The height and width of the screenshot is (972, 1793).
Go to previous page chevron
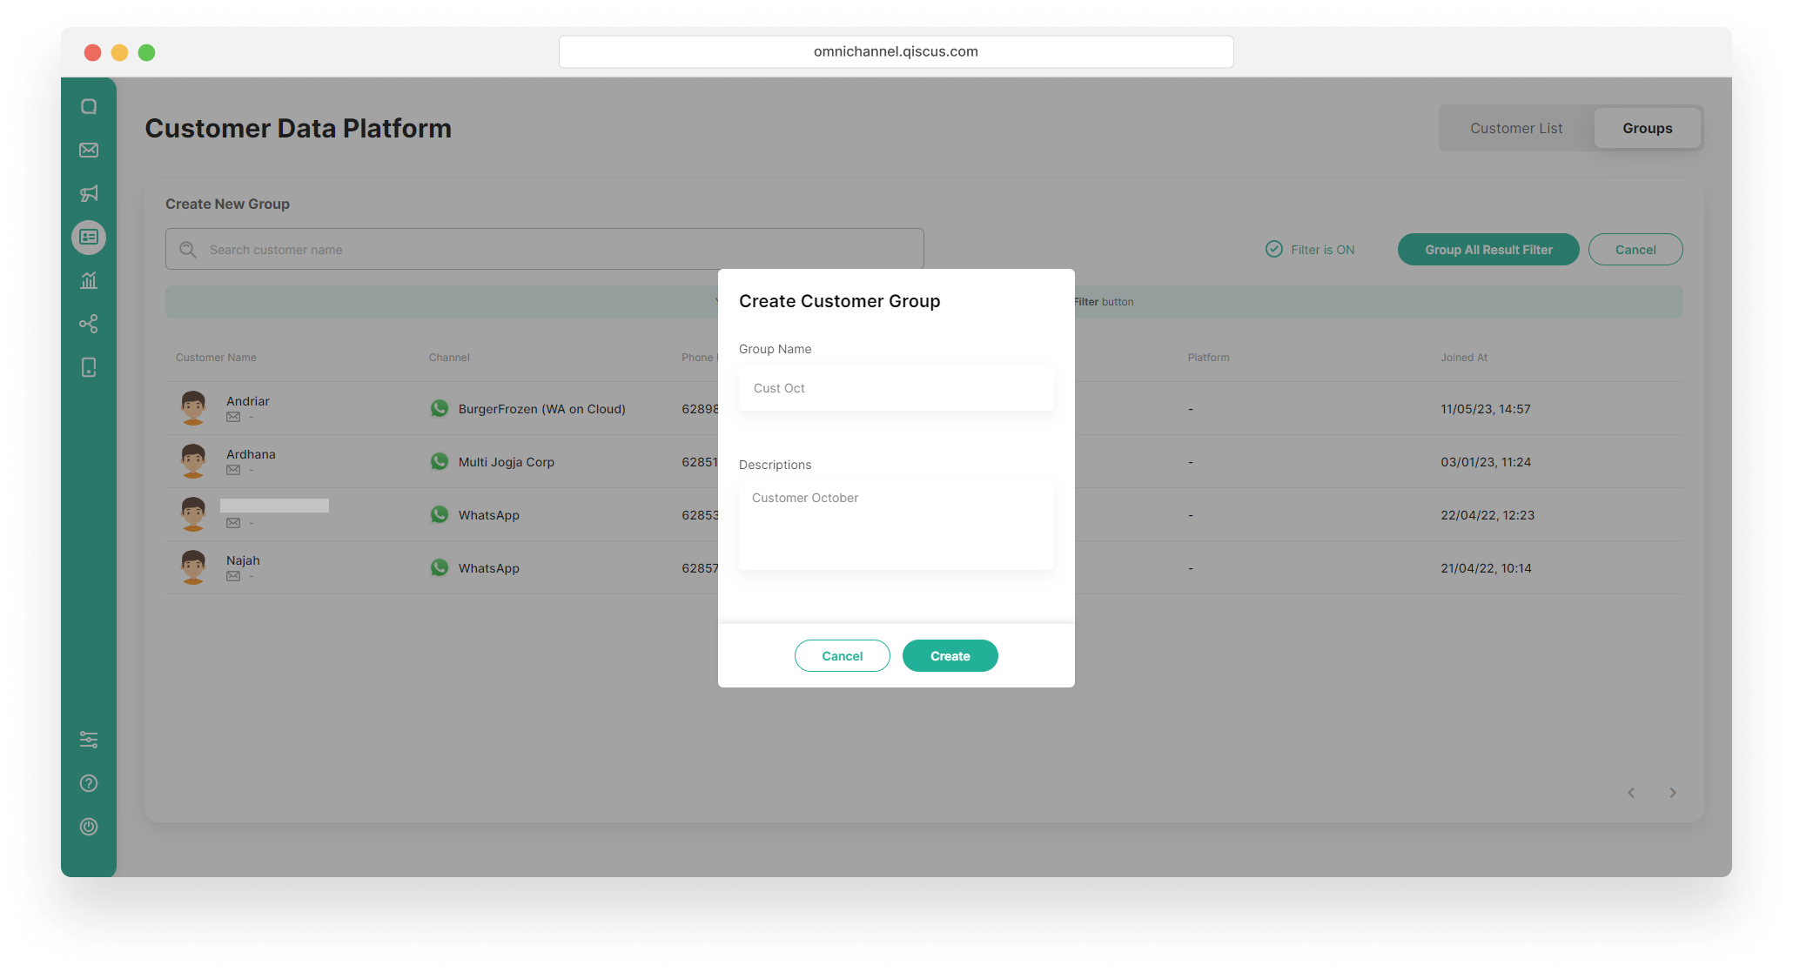click(1631, 793)
